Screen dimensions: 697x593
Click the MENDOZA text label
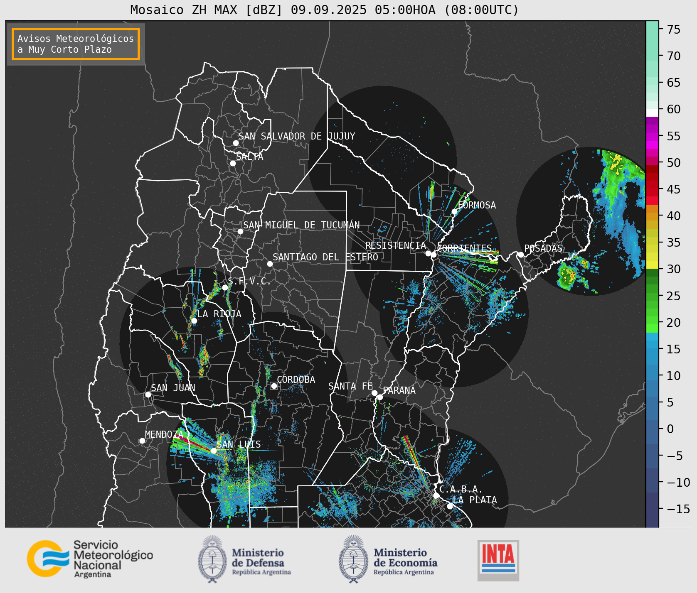pyautogui.click(x=164, y=434)
